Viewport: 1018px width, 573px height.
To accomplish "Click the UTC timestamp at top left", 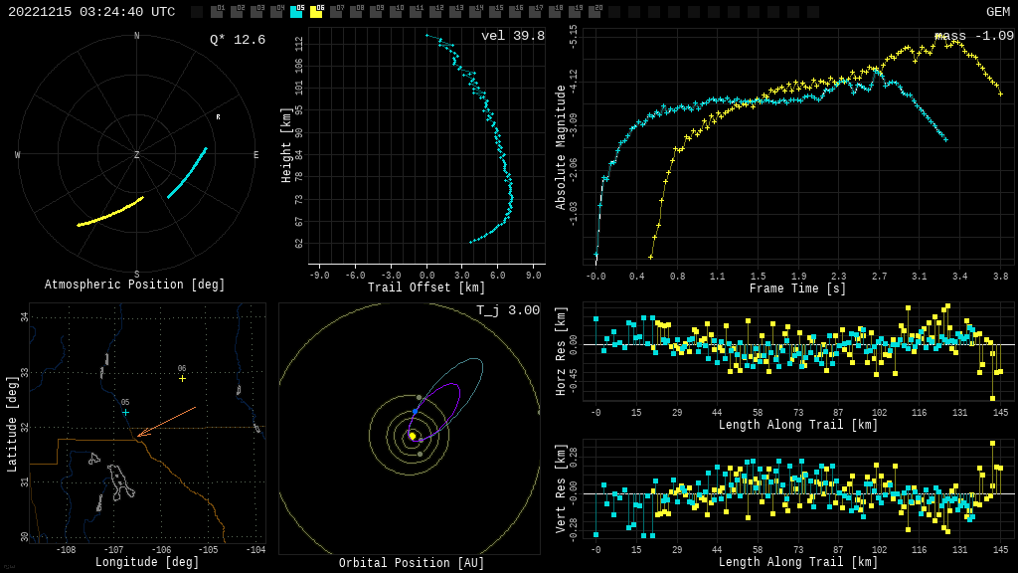I will (91, 12).
